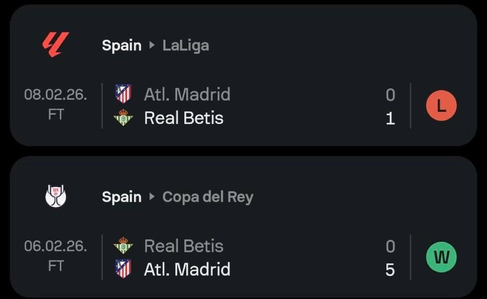Click the red L loss badge
Viewport: 487px width, 299px height.
pyautogui.click(x=441, y=106)
